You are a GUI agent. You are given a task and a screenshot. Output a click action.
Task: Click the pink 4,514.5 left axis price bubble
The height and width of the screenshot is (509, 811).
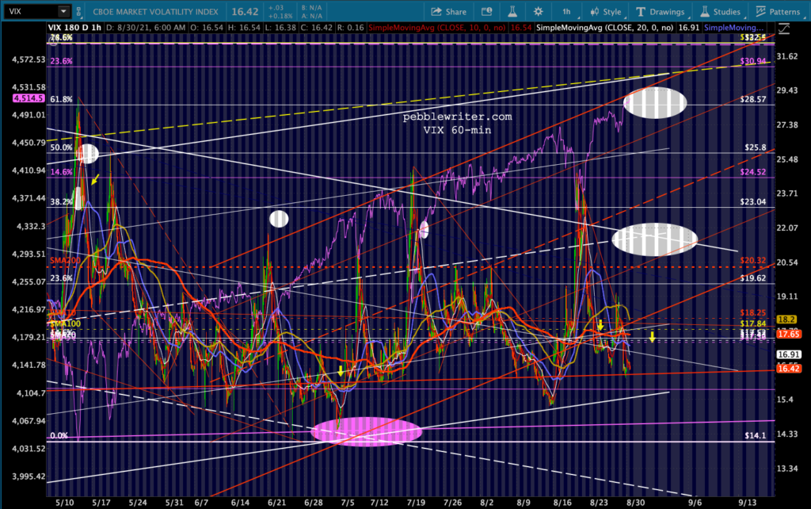[28, 98]
